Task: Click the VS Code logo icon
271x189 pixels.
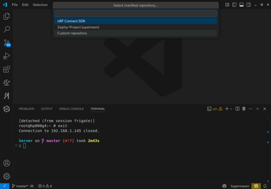Action: point(5,5)
